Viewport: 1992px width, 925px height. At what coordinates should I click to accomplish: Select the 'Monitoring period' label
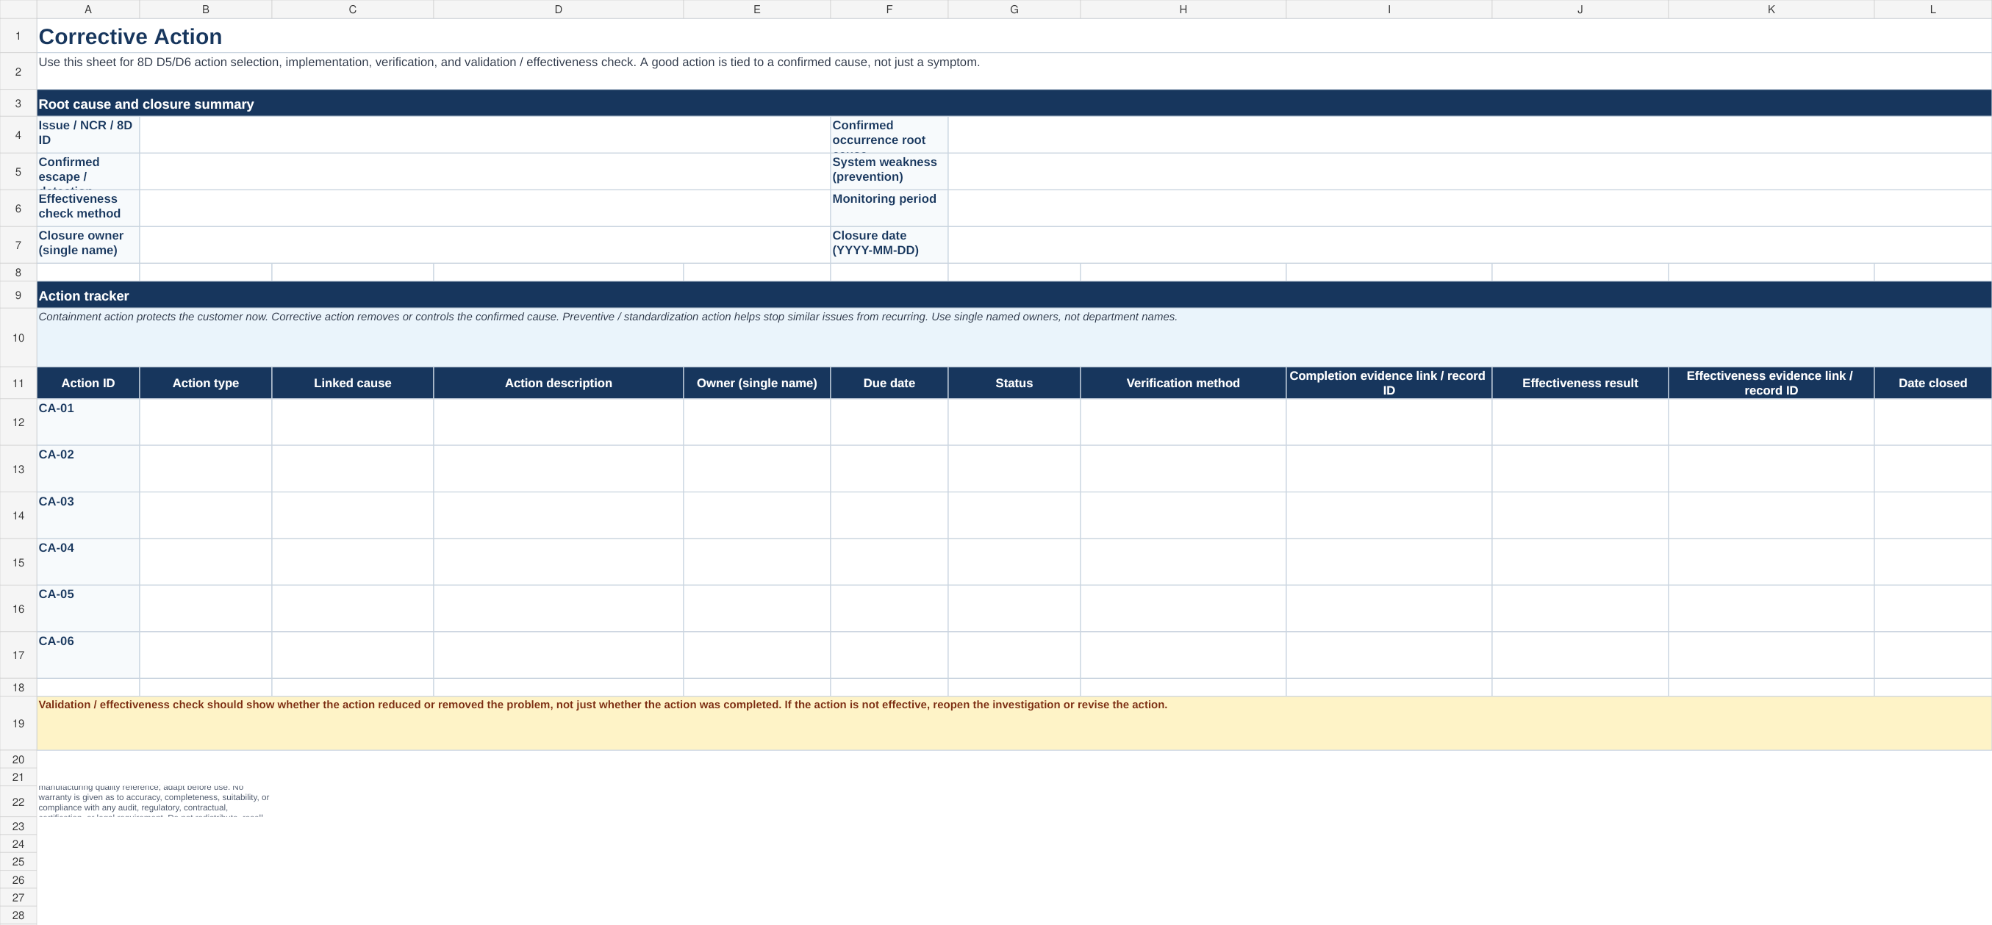click(889, 208)
